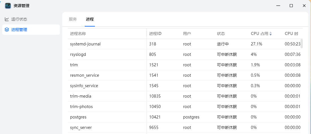
Task: Click the 进程名称 column header
Action: point(78,34)
